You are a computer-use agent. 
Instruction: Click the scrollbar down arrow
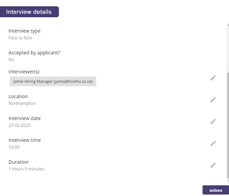point(228,181)
